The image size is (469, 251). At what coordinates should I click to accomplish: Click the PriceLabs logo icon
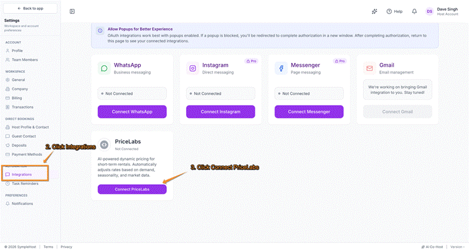pyautogui.click(x=104, y=144)
